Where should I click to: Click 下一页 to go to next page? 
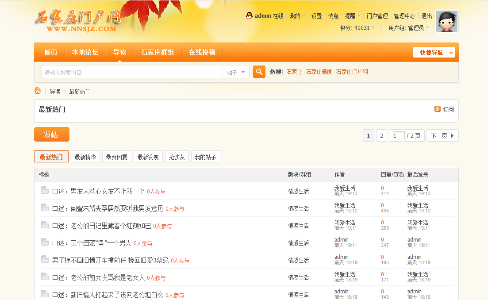(x=442, y=135)
